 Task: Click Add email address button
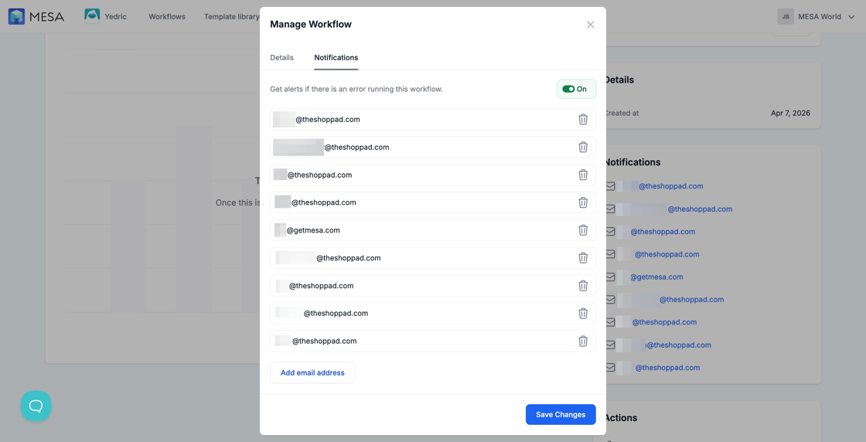click(312, 372)
